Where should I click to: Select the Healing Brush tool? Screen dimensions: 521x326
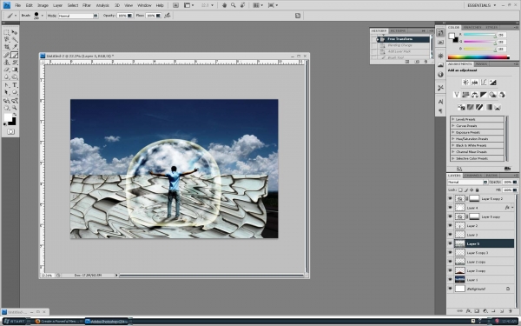tap(6, 55)
